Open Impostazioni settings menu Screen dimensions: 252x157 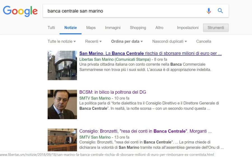(188, 28)
